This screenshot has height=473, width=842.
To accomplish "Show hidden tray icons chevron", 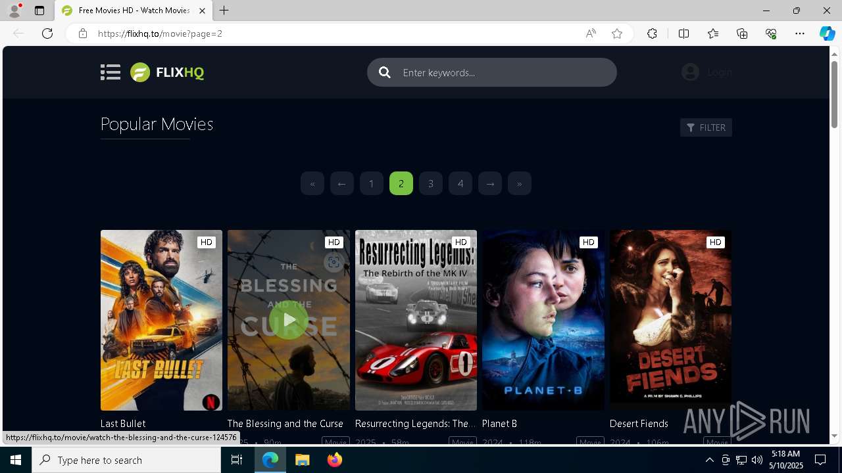I will pos(710,460).
